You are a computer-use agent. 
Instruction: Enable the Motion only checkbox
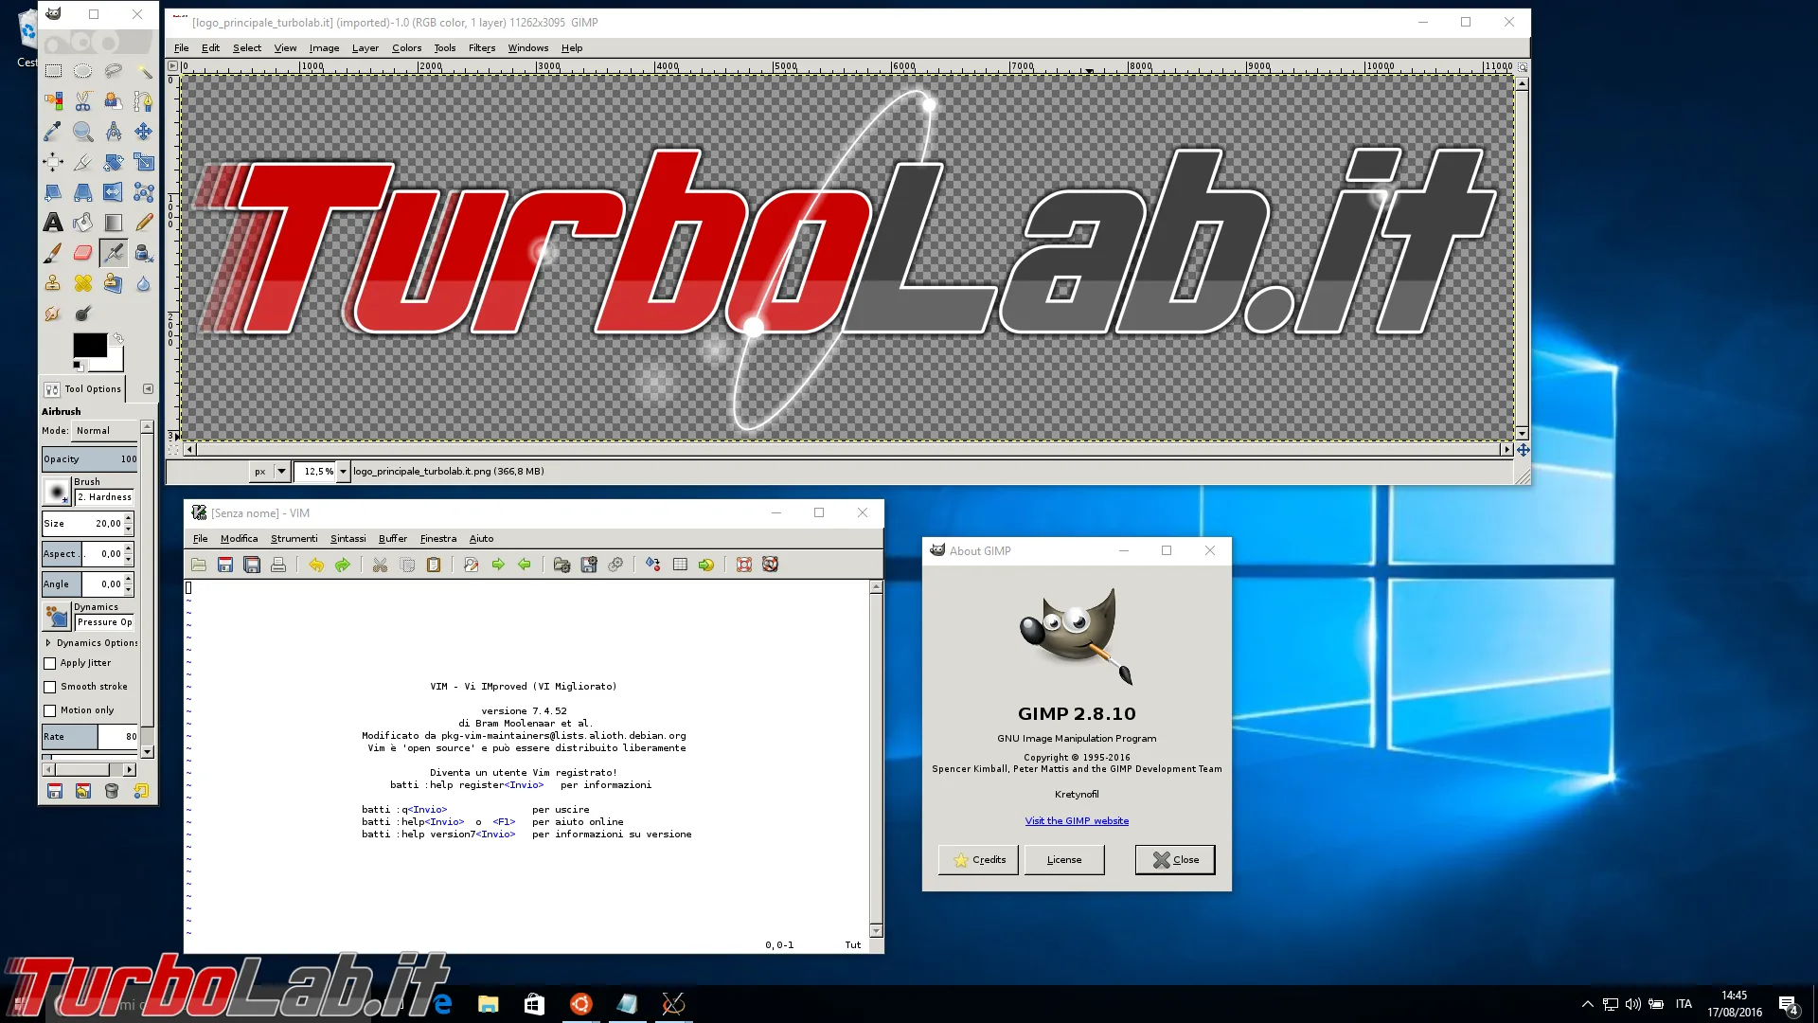point(50,710)
